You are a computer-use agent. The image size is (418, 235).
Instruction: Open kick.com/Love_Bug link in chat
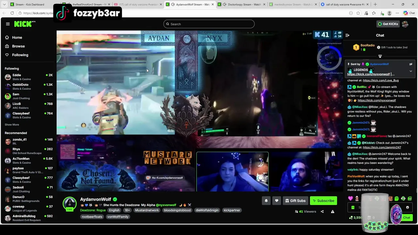(381, 80)
